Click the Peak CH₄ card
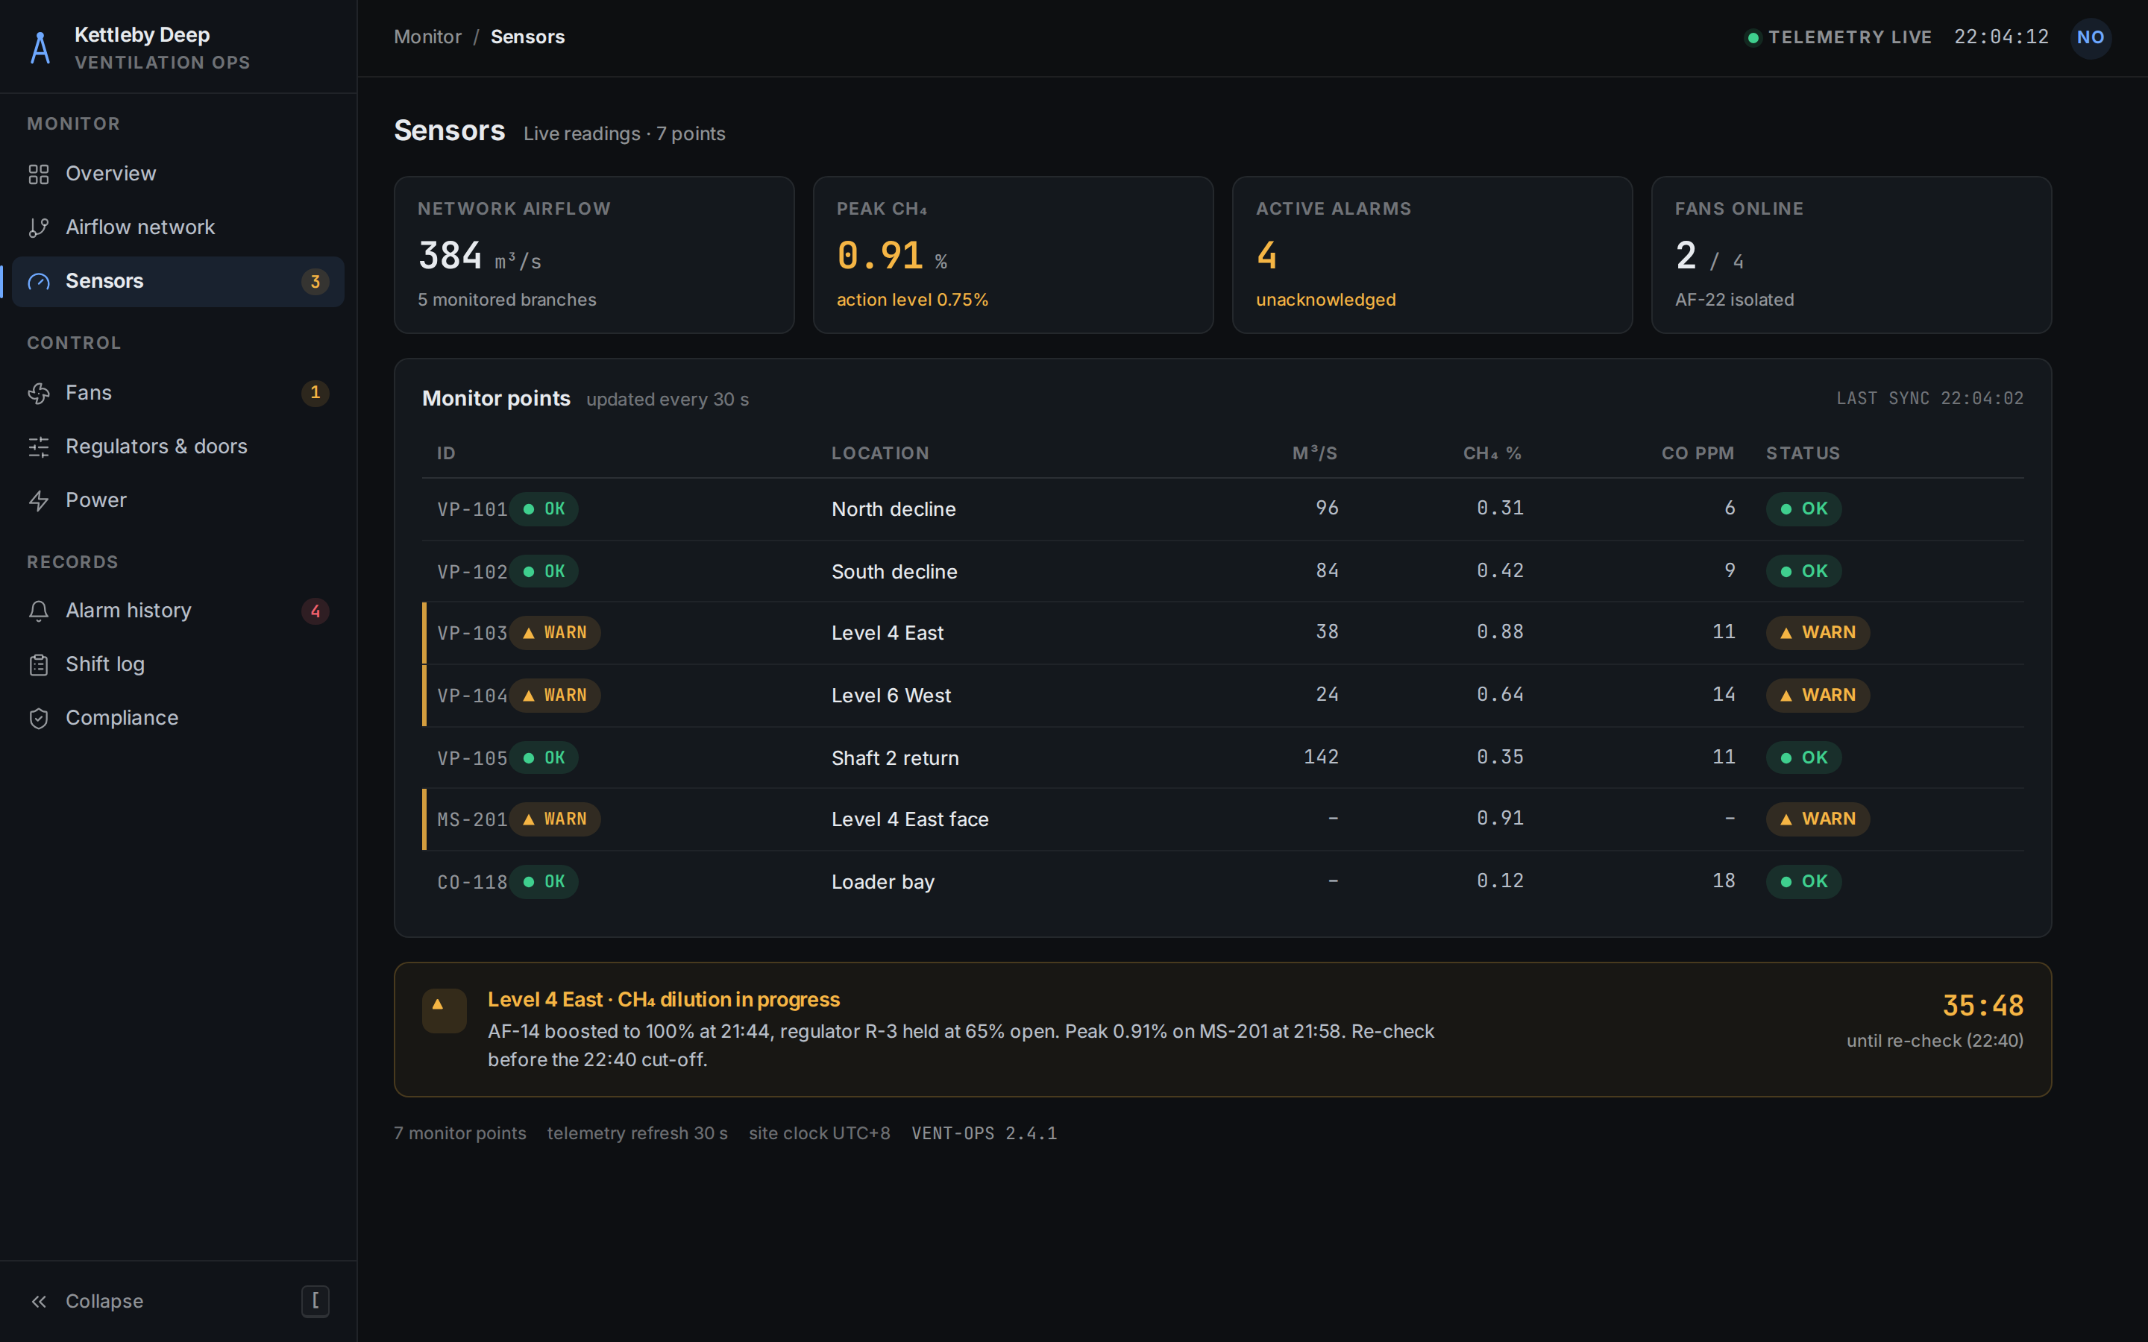2148x1342 pixels. (1013, 255)
